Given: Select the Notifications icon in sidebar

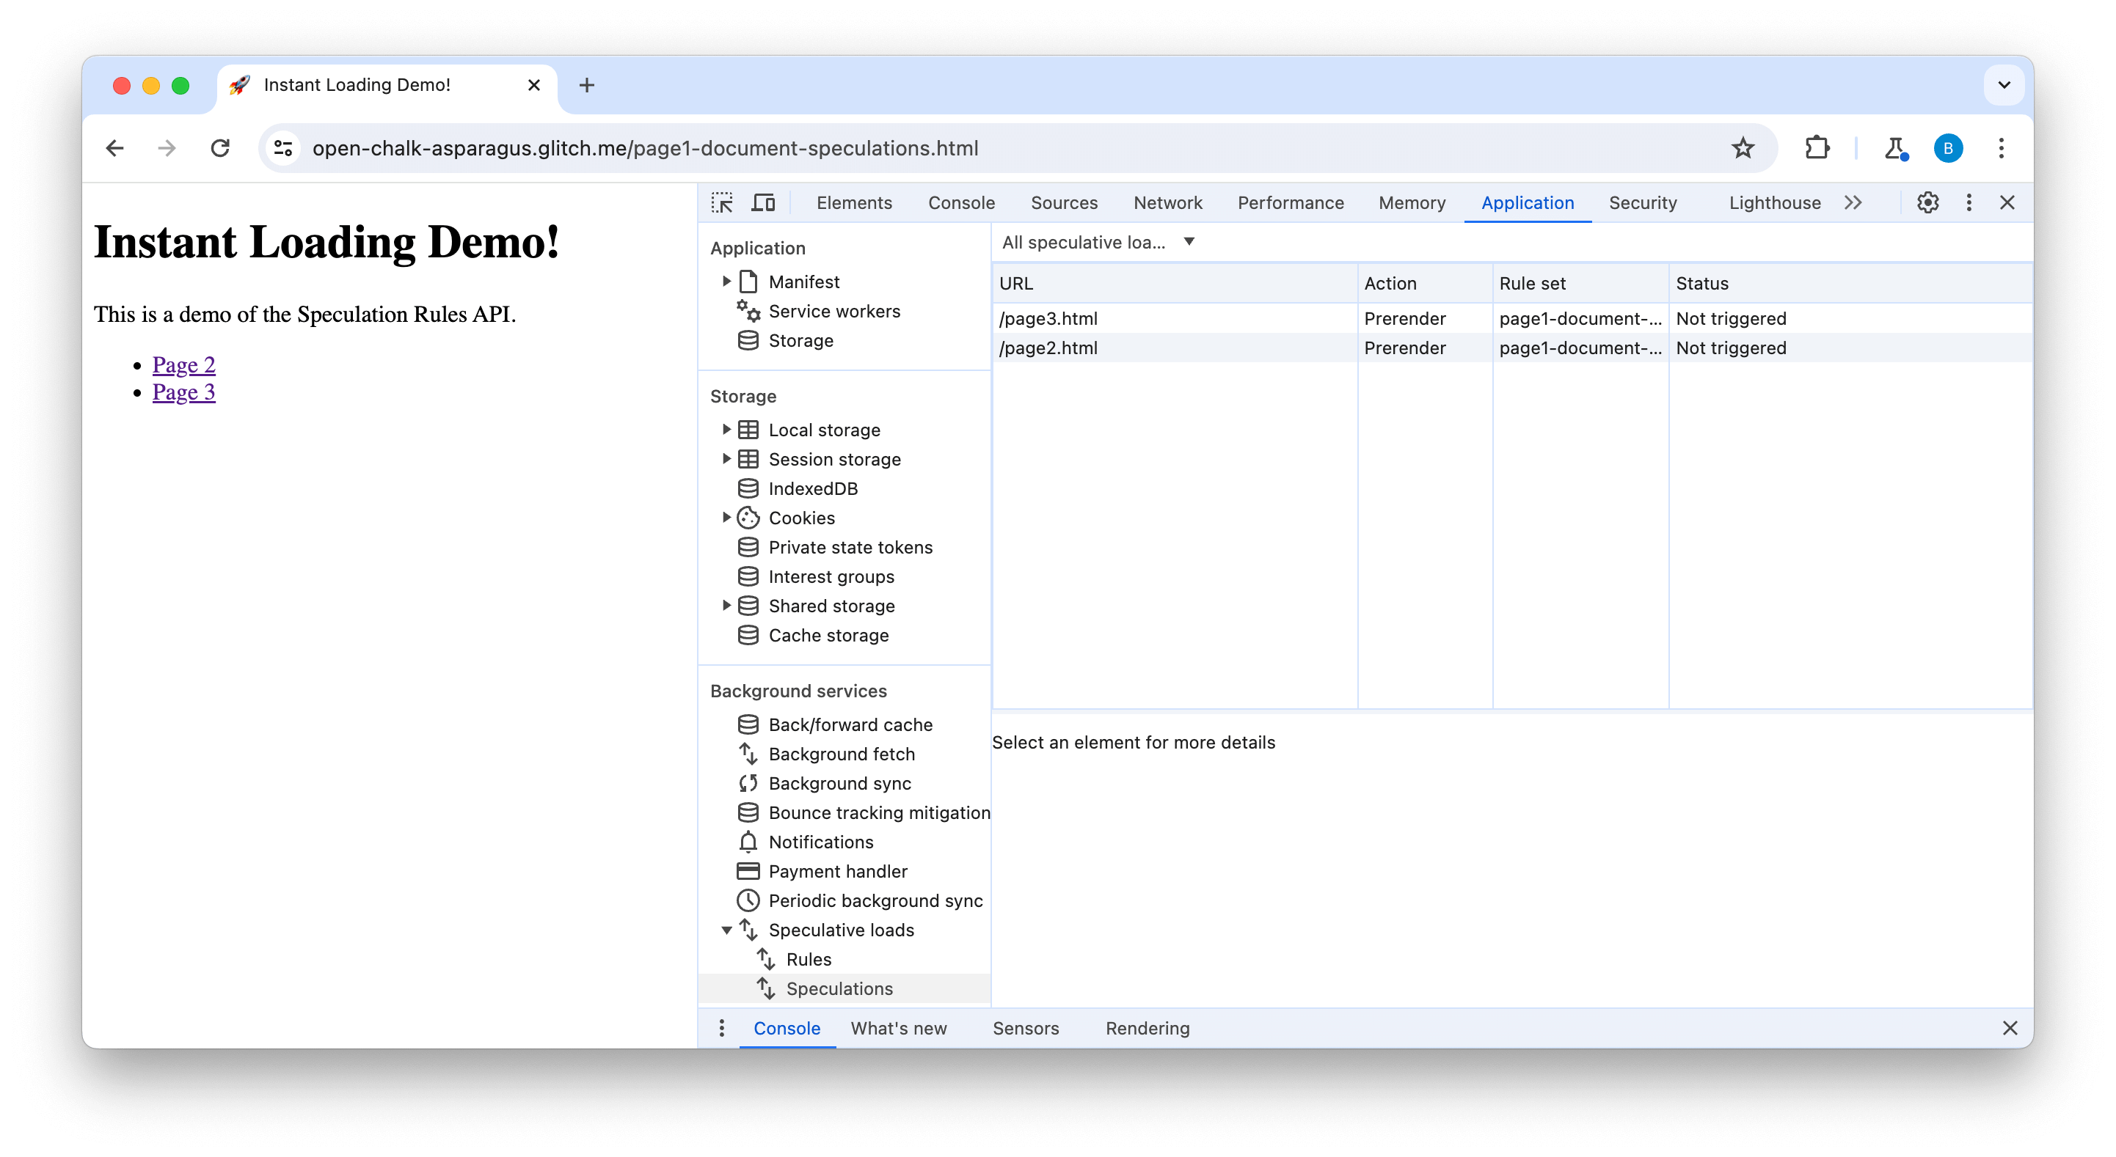Looking at the screenshot, I should coord(747,841).
